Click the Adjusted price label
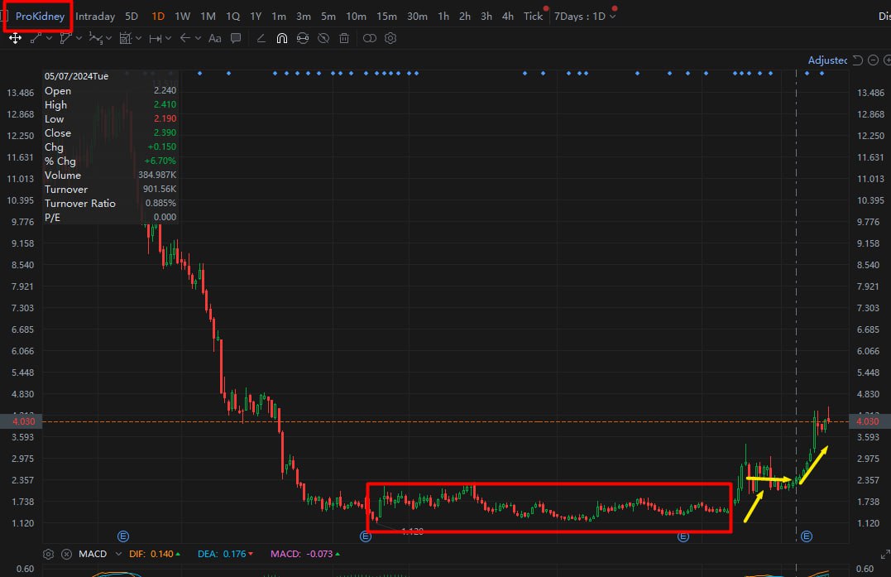Image resolution: width=891 pixels, height=577 pixels. point(827,60)
